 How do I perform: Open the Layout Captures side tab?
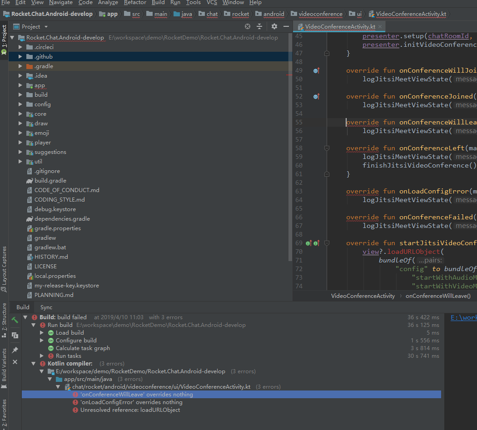pyautogui.click(x=4, y=269)
